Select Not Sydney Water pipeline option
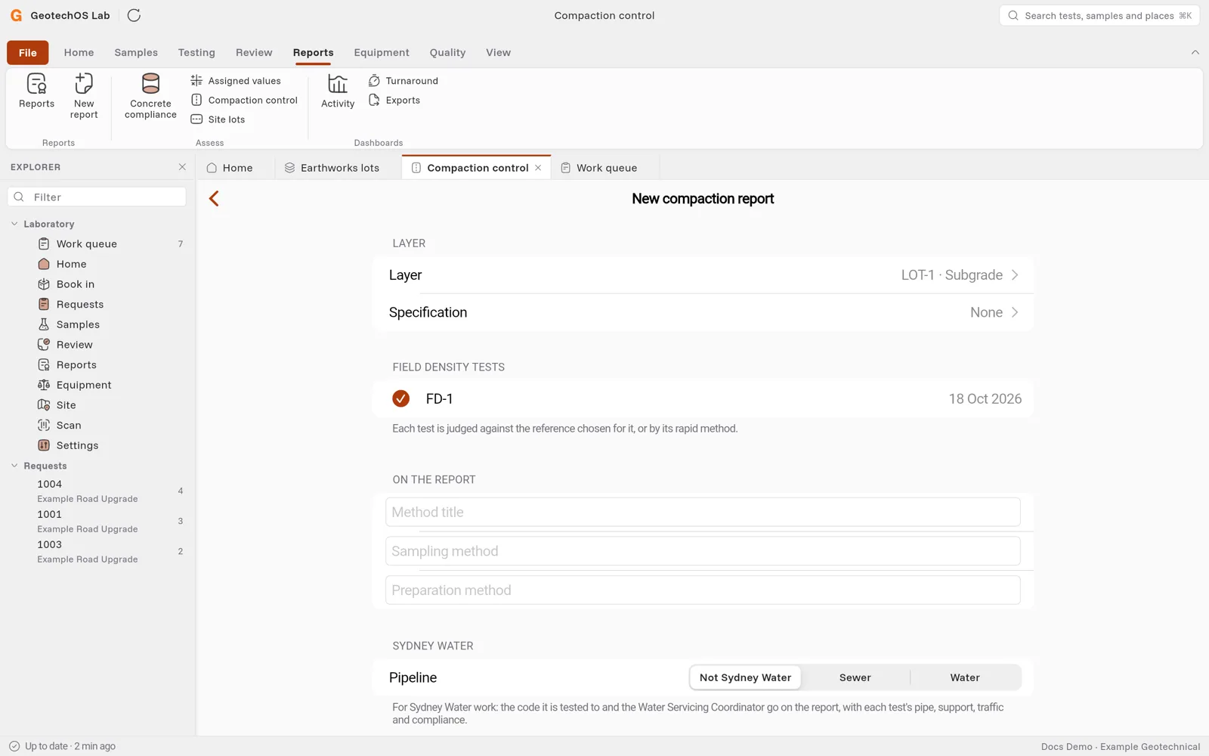 click(745, 677)
